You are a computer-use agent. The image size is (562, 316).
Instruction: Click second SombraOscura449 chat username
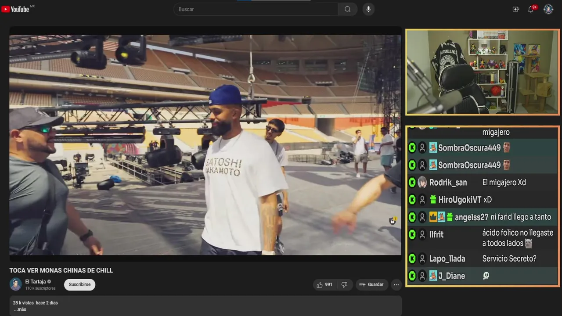click(x=469, y=165)
